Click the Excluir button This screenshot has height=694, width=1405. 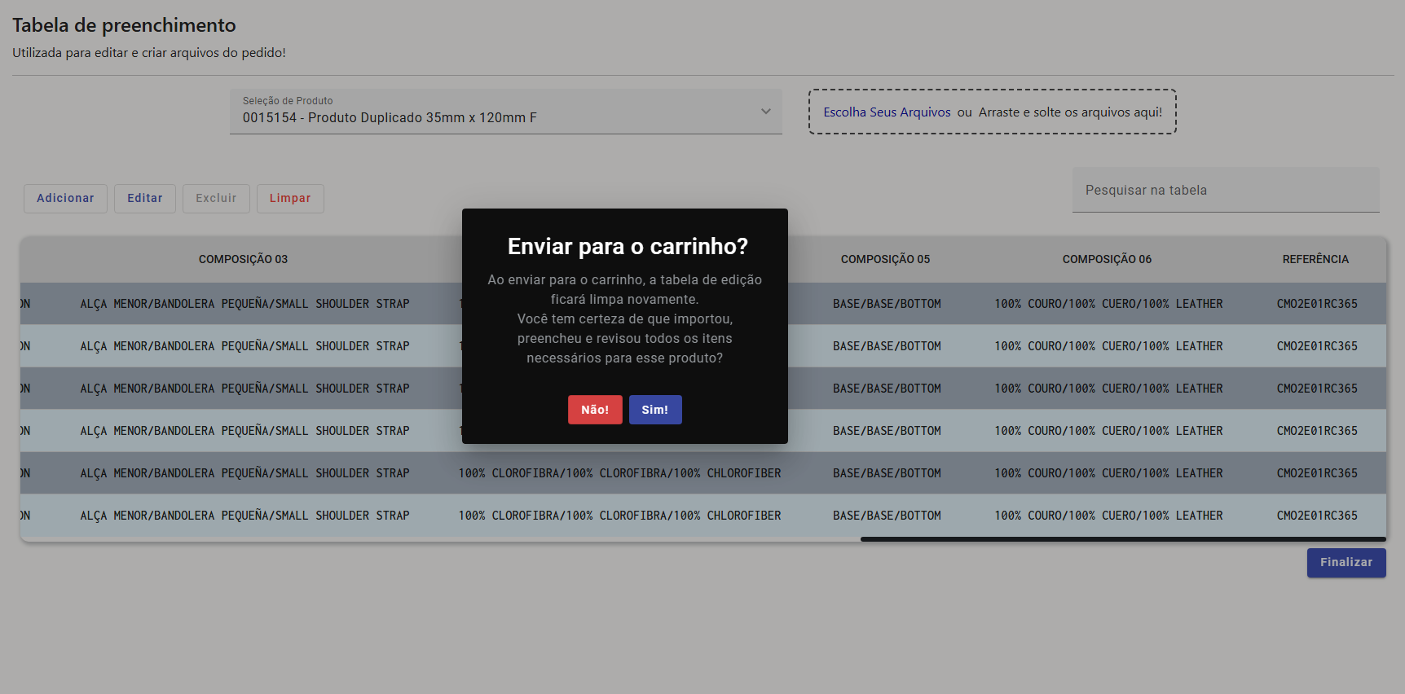[216, 199]
